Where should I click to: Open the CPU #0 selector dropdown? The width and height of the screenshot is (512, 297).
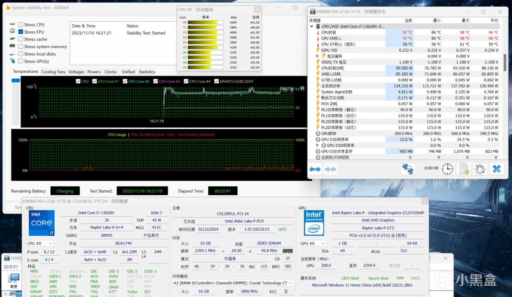pyautogui.click(x=40, y=243)
